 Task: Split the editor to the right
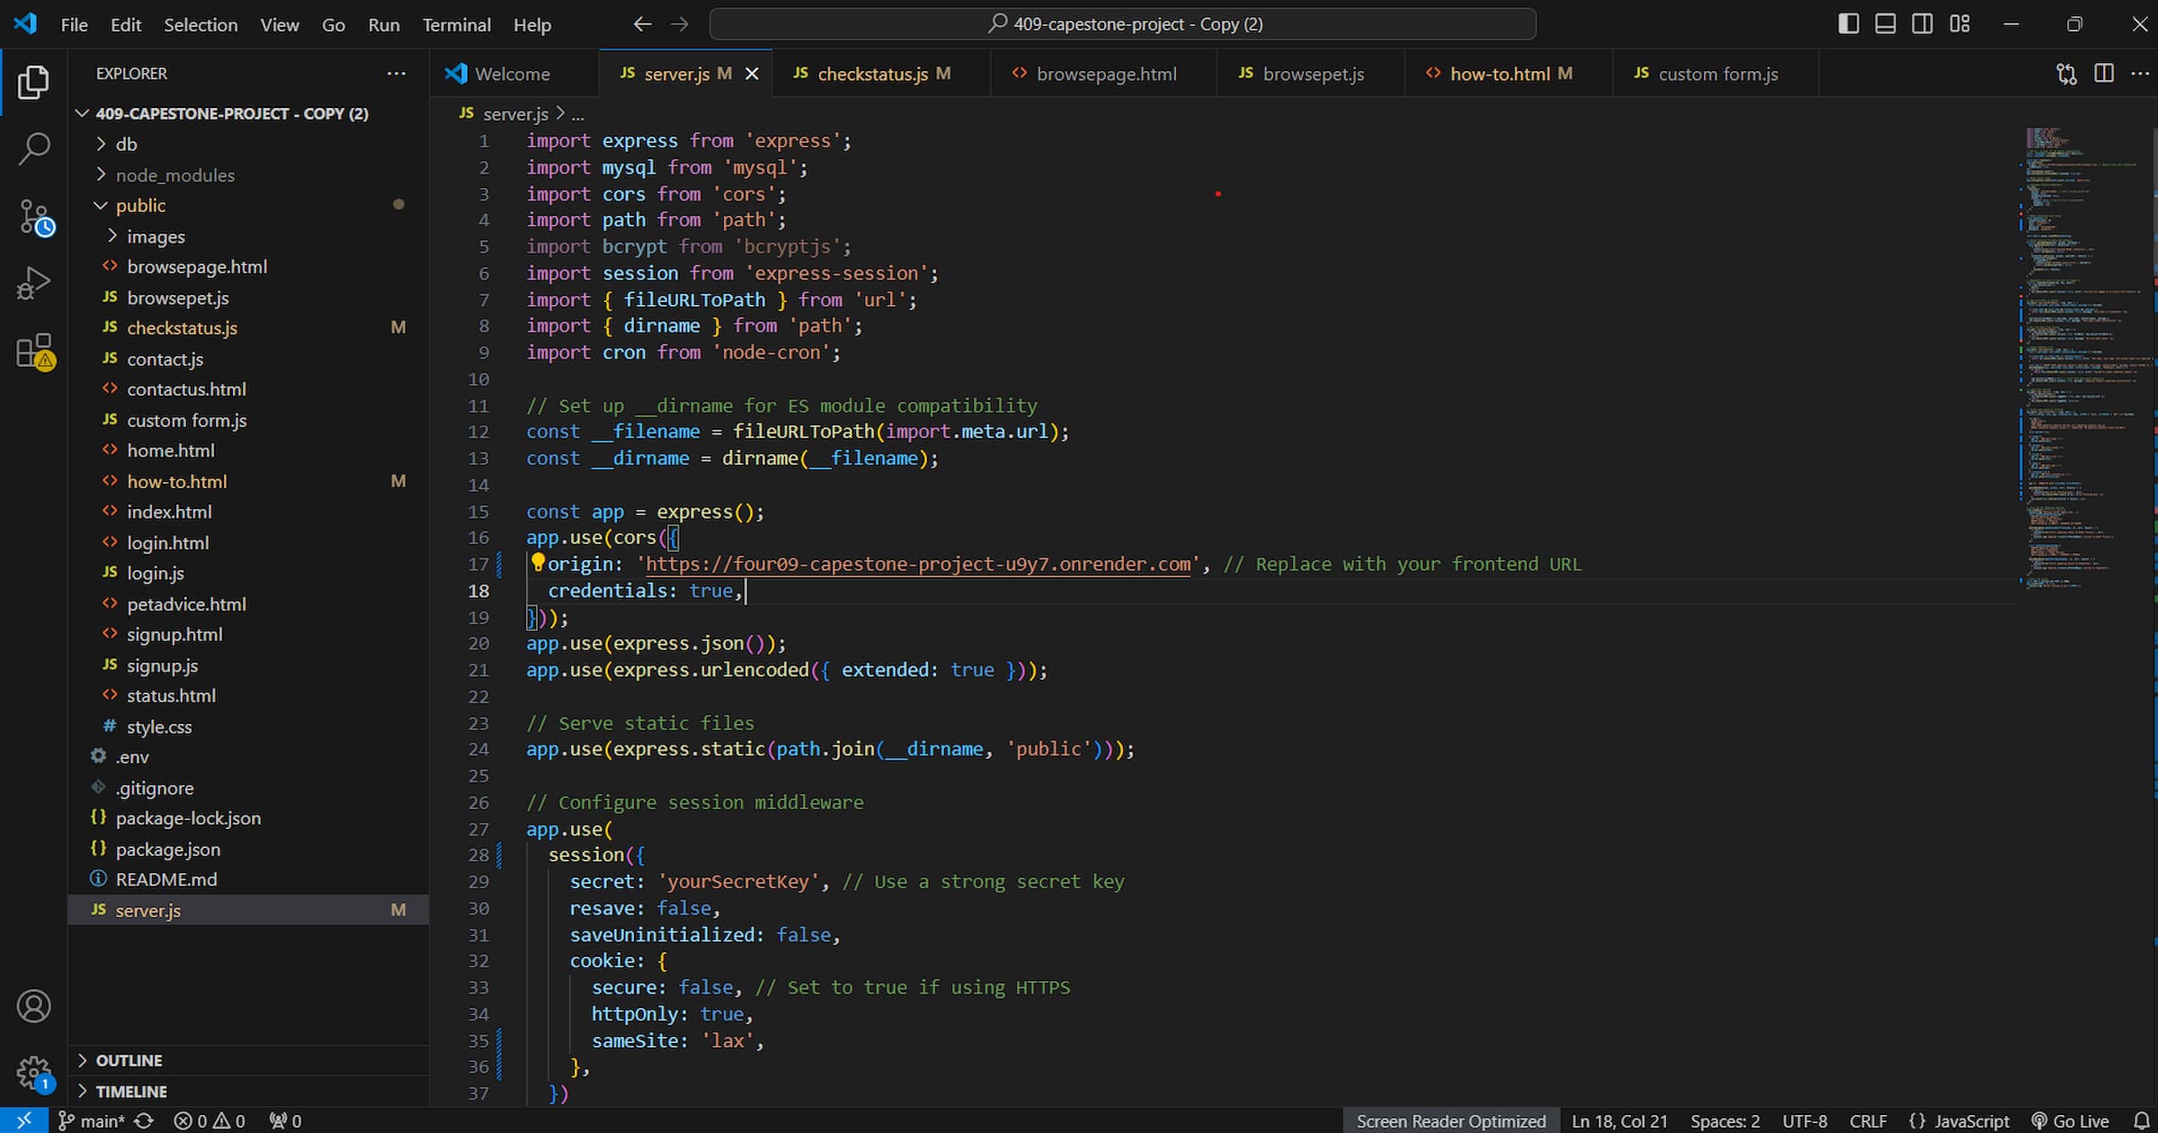pos(2103,74)
